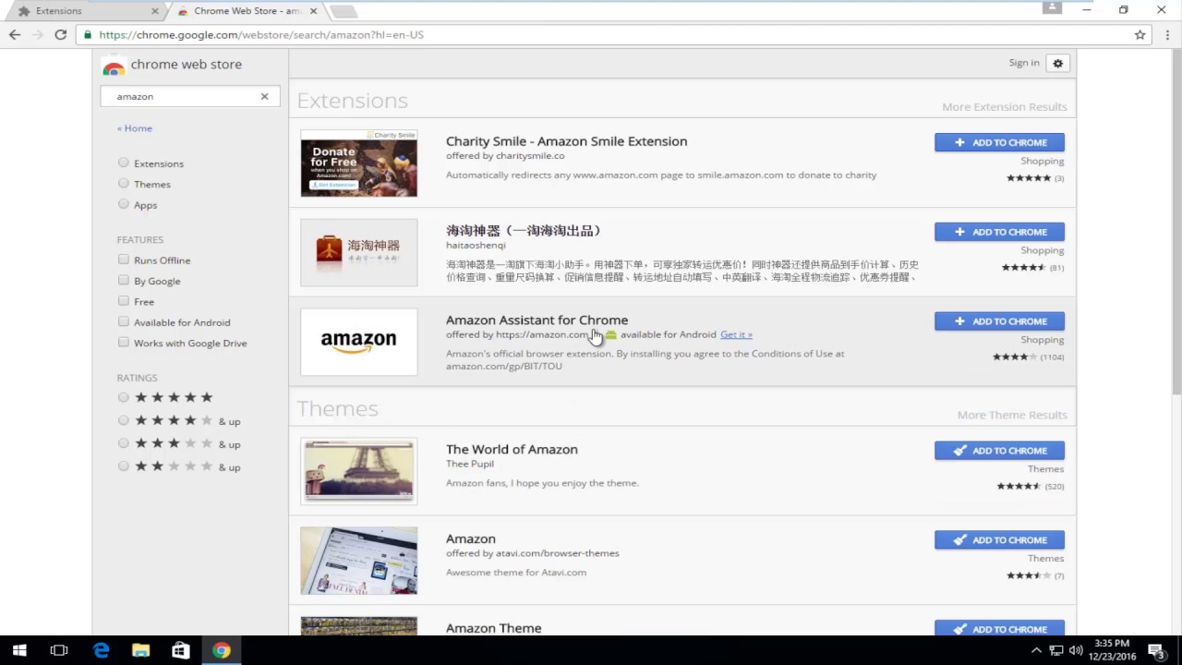
Task: Click the browser forward arrow
Action: pyautogui.click(x=38, y=34)
